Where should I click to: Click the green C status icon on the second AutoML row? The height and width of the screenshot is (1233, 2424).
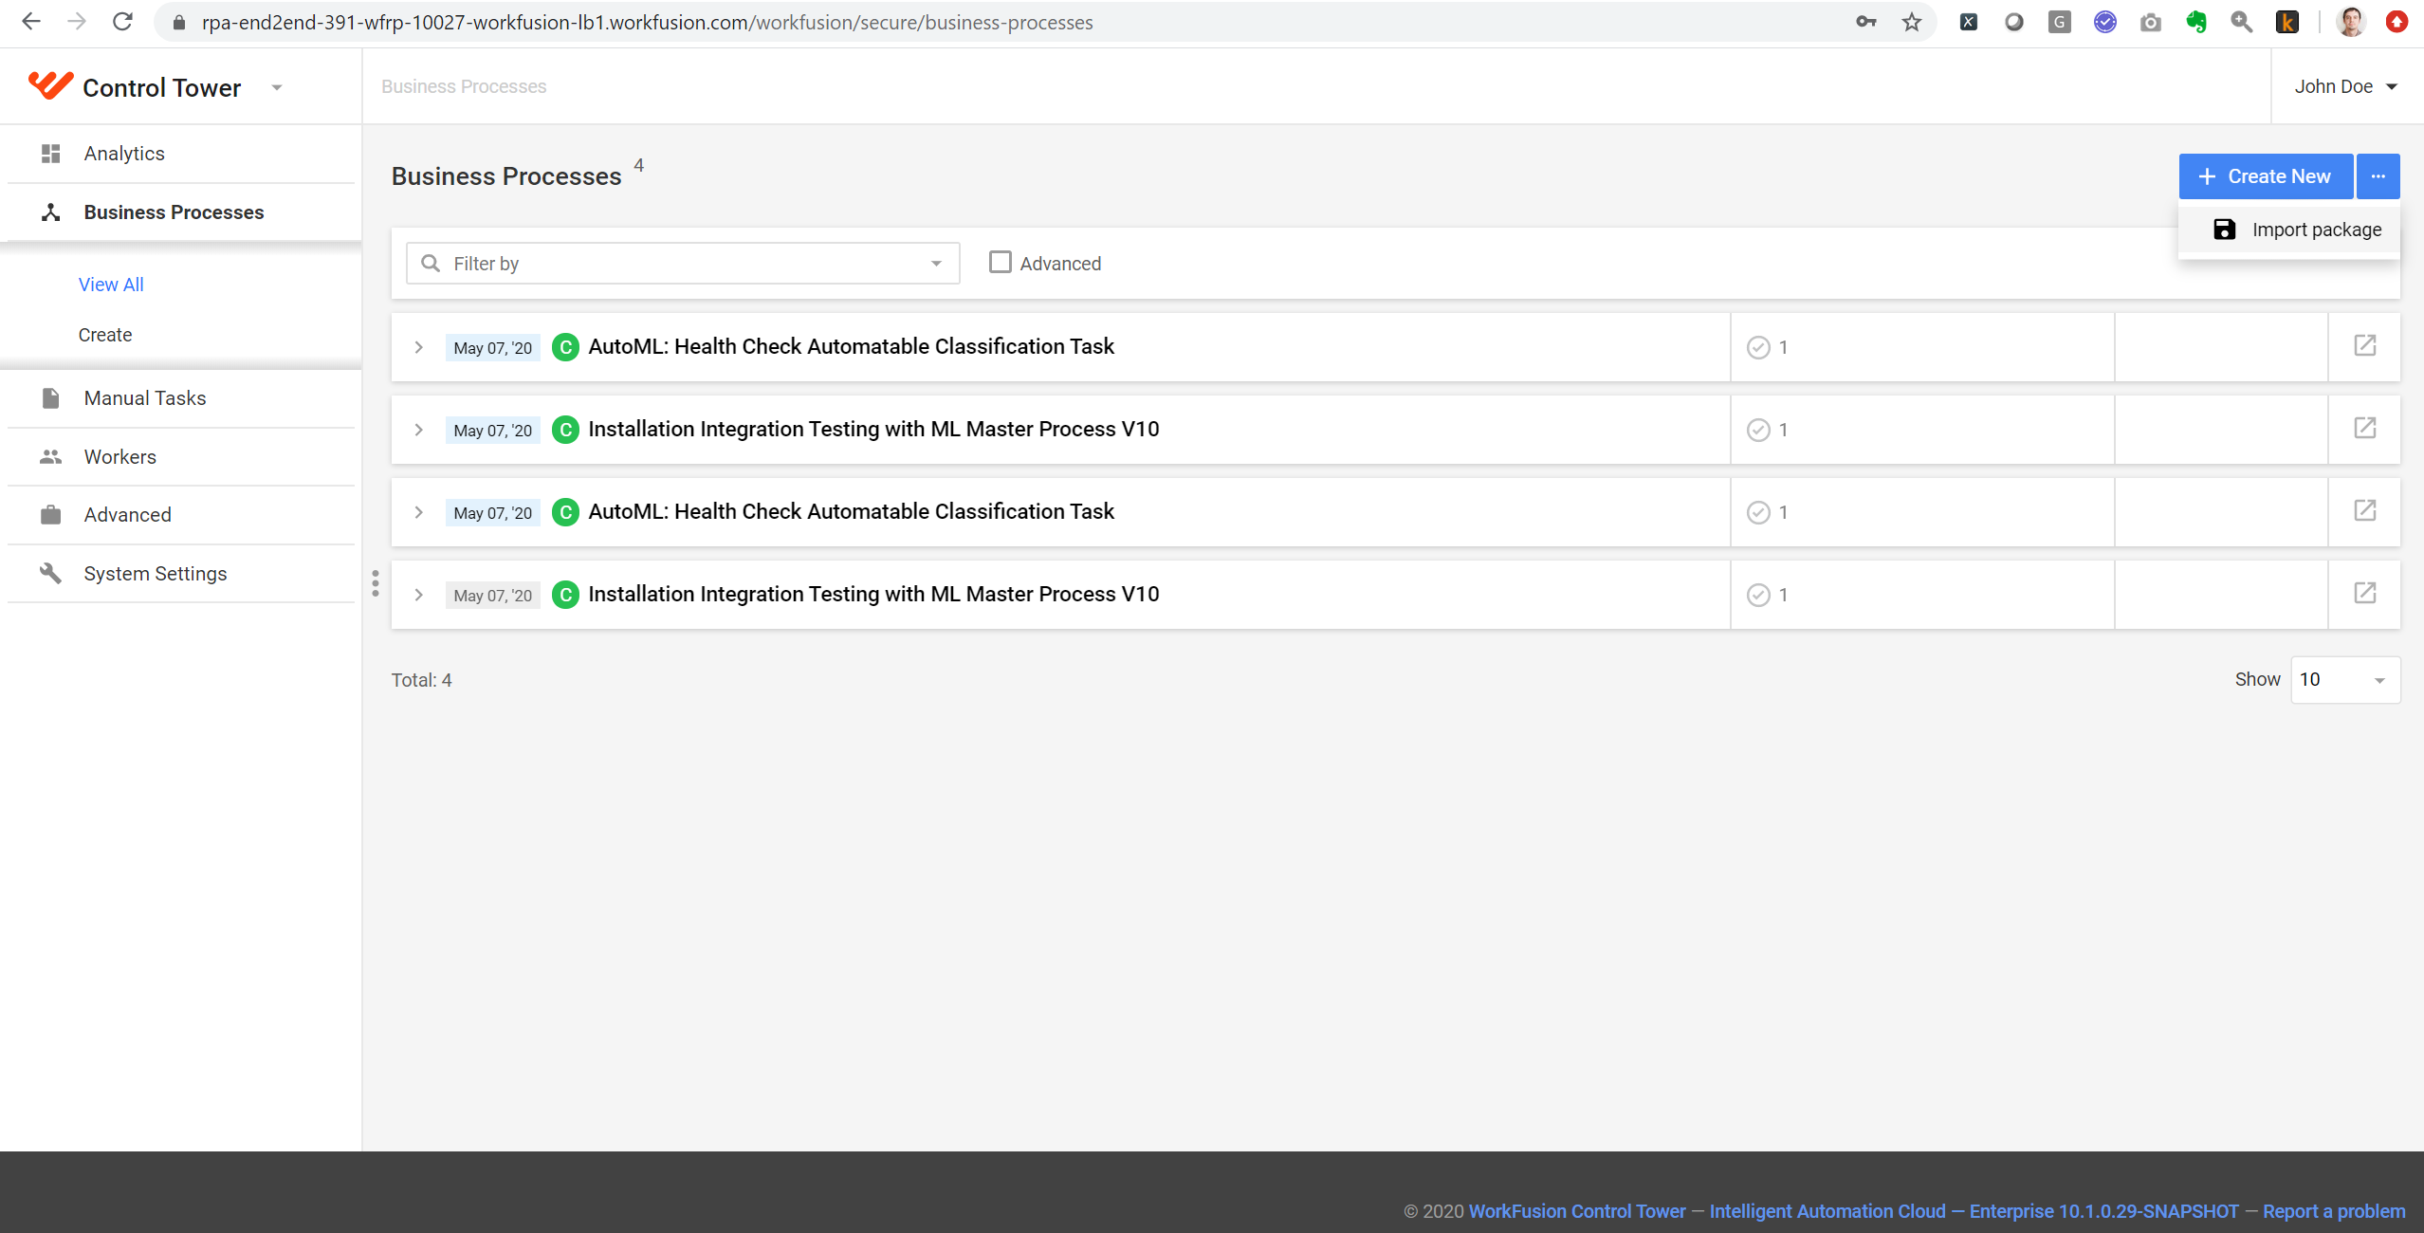(565, 512)
